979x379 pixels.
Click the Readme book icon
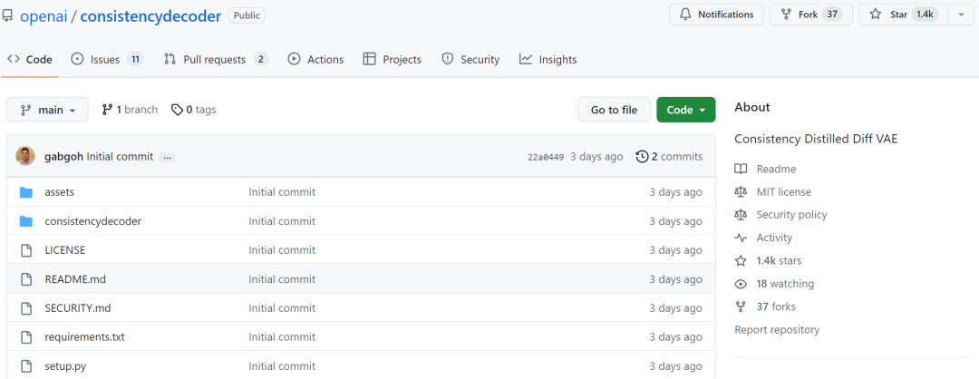(x=741, y=169)
